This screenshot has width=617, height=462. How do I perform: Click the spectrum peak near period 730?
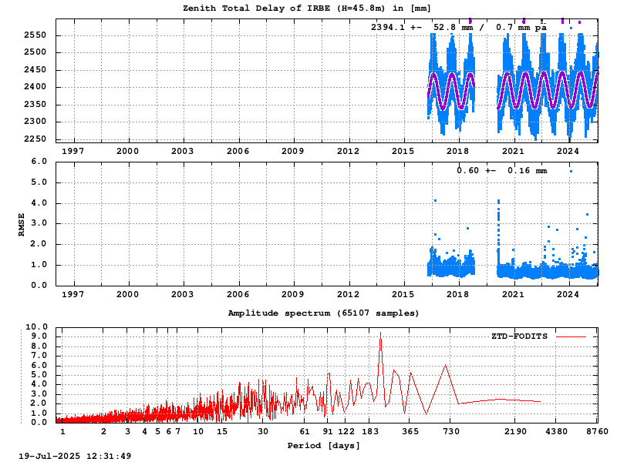pyautogui.click(x=446, y=365)
